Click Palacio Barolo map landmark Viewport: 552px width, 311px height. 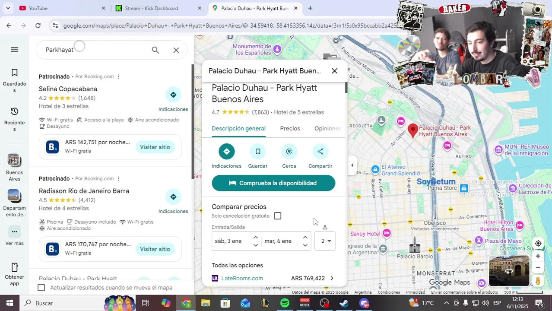click(x=415, y=245)
